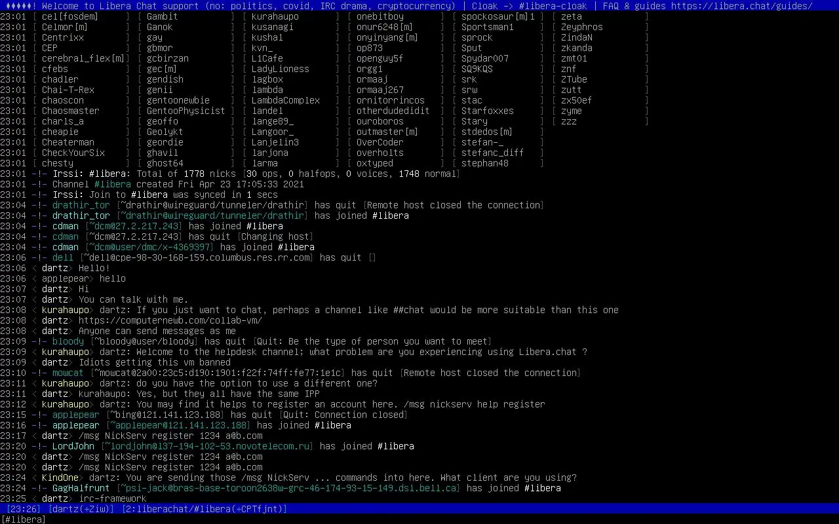Click the cdman Changing host quit line

(x=157, y=236)
